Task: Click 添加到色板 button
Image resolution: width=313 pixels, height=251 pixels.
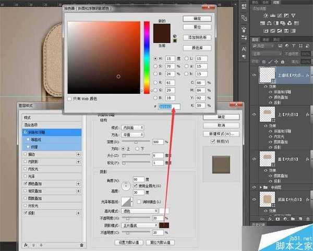Action: tap(197, 37)
